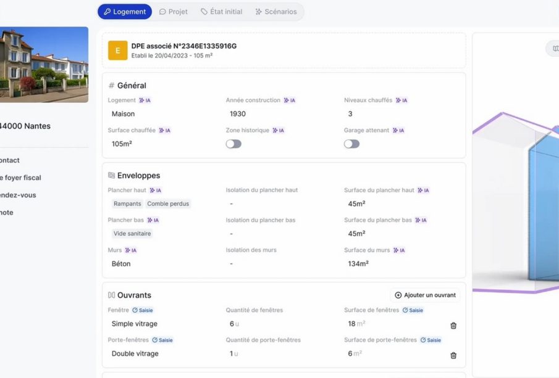The width and height of the screenshot is (559, 378).
Task: Select the Rampants tag under Plancher haut
Action: (127, 203)
